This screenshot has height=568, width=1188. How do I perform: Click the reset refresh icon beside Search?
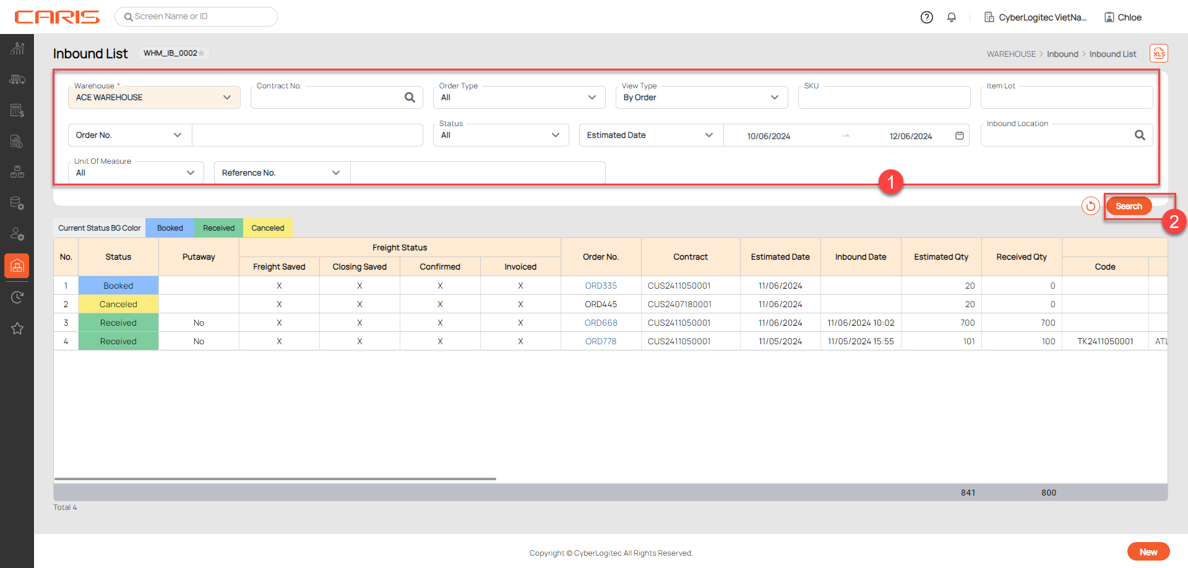pos(1090,206)
